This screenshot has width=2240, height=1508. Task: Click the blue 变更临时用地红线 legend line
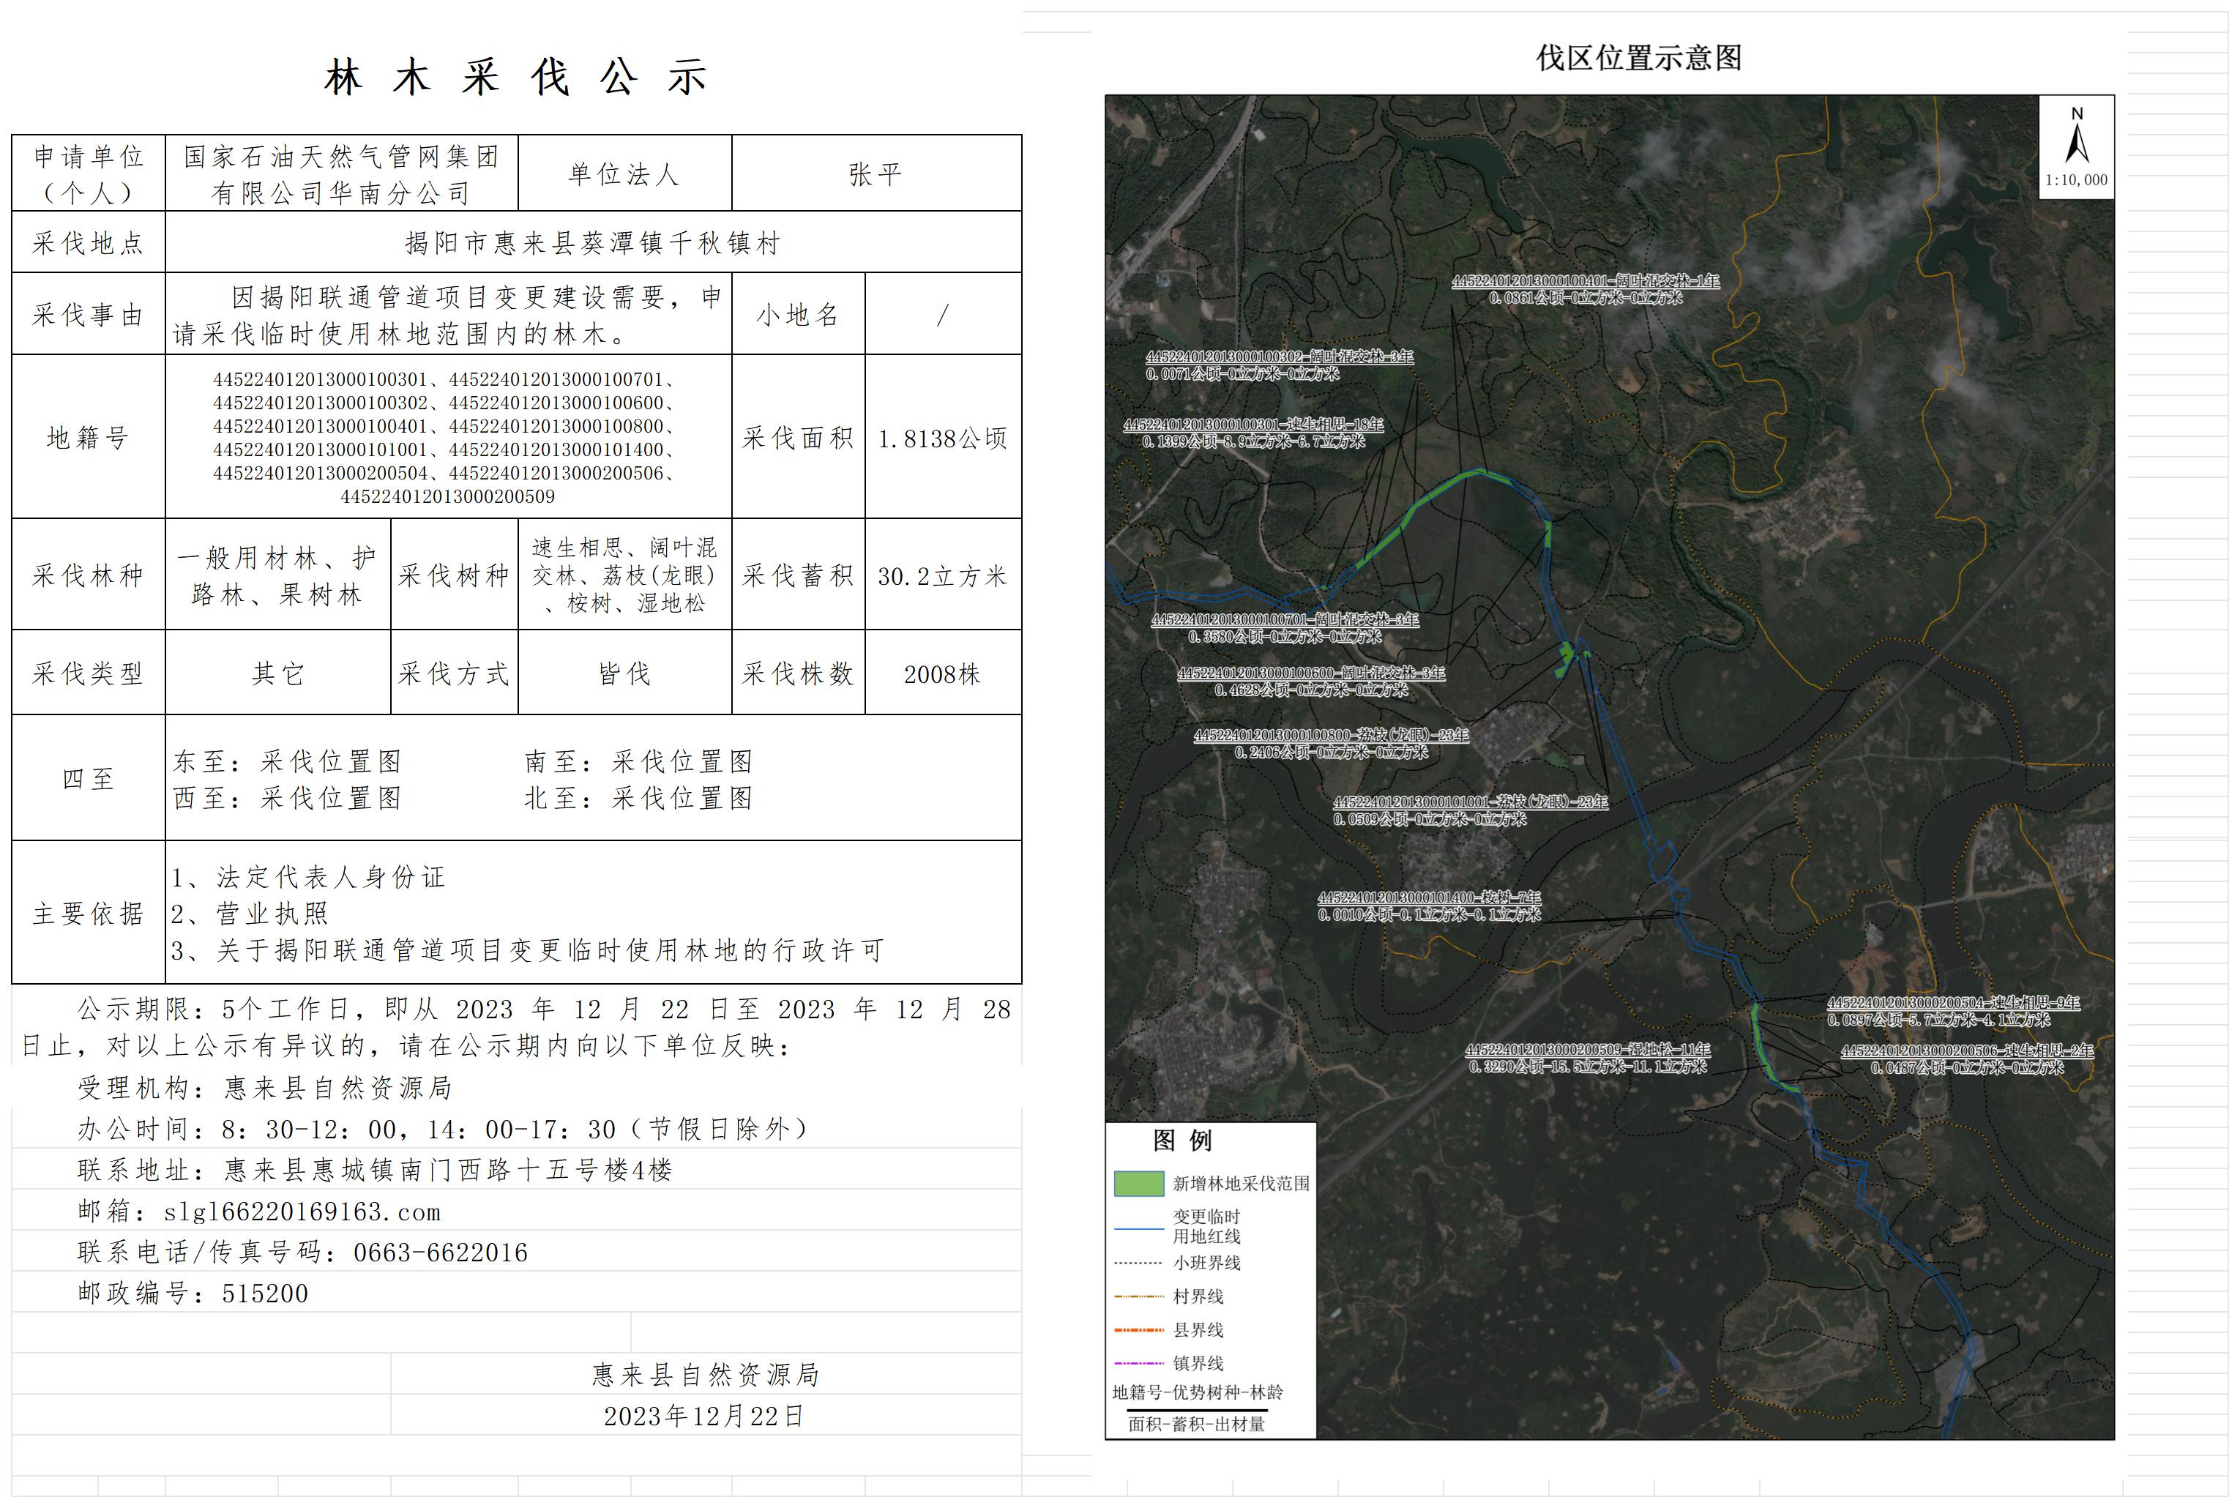pos(1139,1228)
